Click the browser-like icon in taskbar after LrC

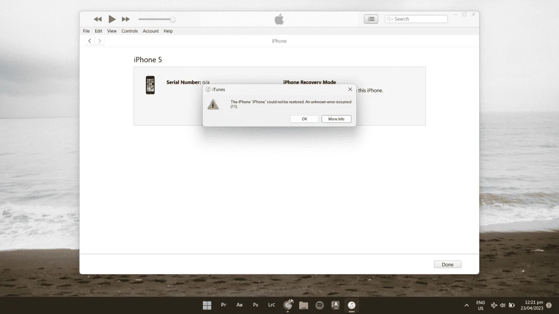point(288,305)
